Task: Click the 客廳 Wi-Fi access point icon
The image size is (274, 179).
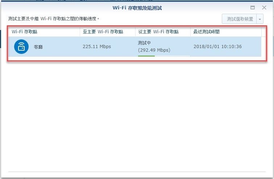Action: tap(21, 47)
